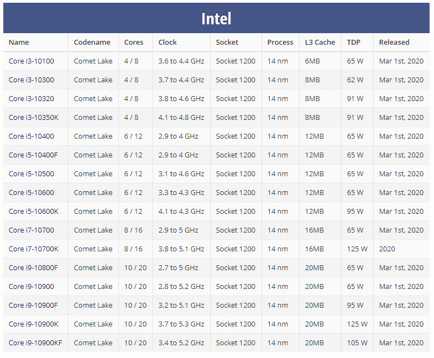Viewport: 434px width, 358px height.
Task: Select the 3.3 to 4.3 GHz clock cell
Action: [181, 193]
